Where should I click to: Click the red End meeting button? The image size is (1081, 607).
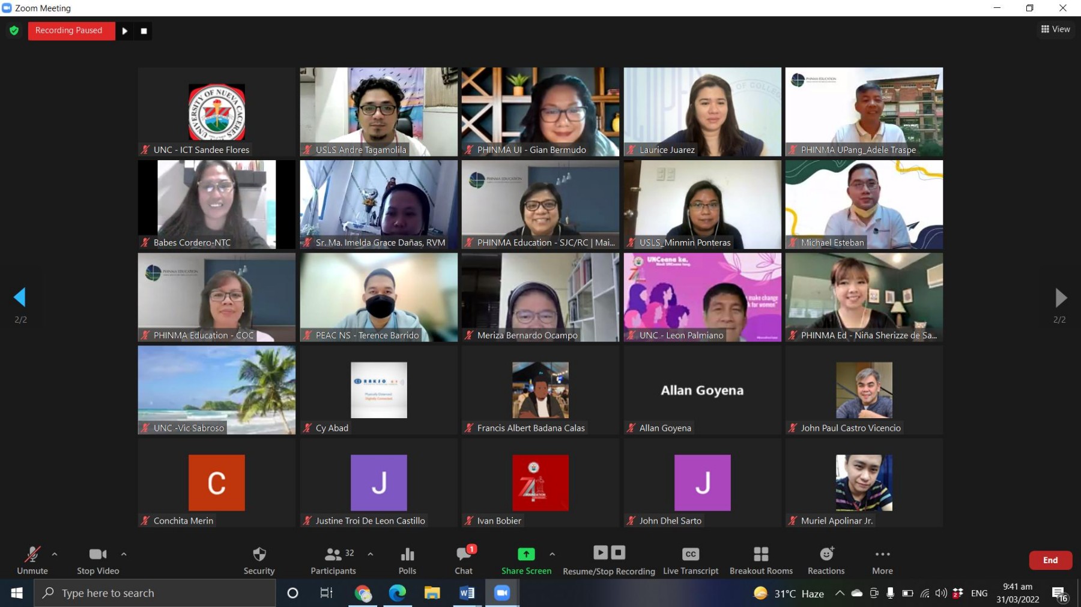click(1050, 560)
